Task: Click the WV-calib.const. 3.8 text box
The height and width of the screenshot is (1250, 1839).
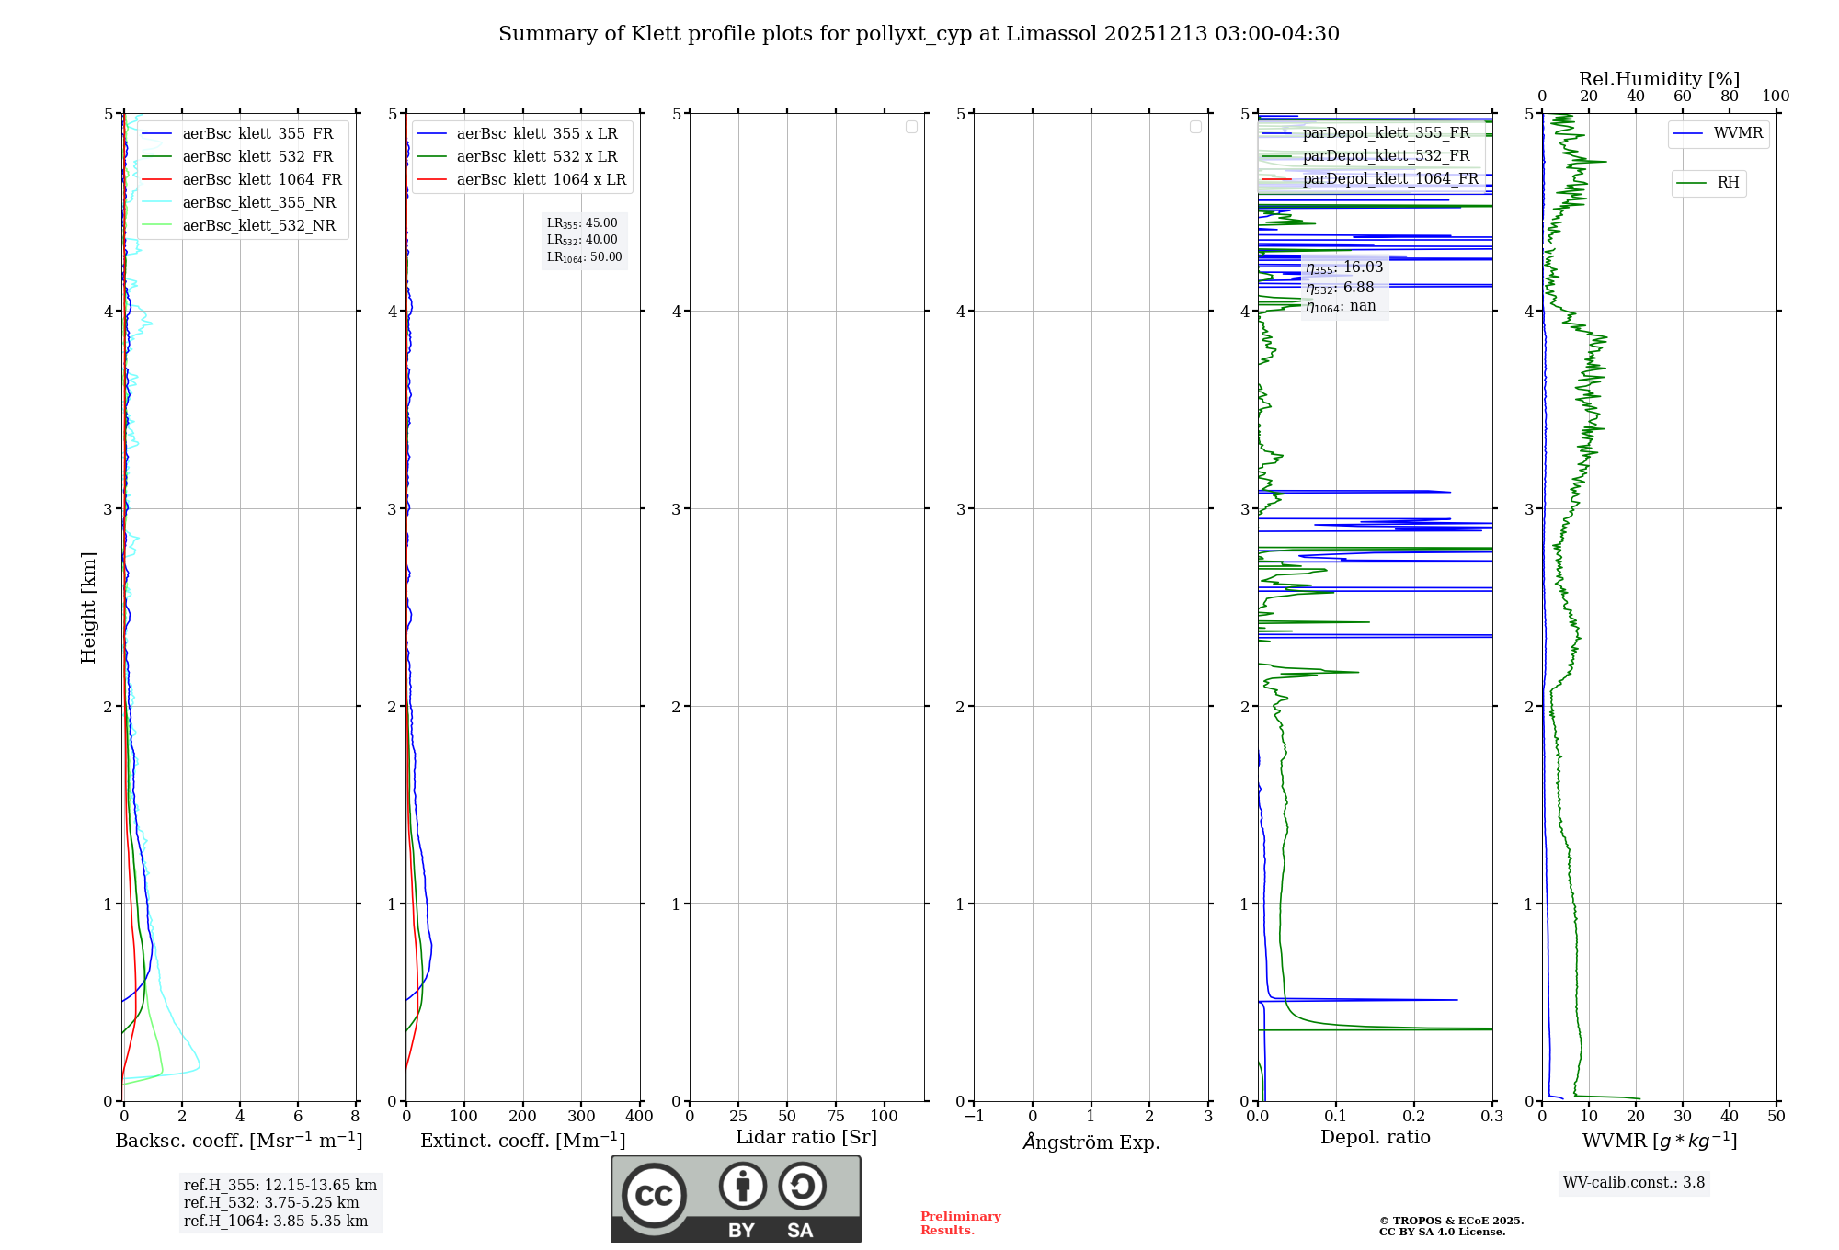Action: [1634, 1183]
